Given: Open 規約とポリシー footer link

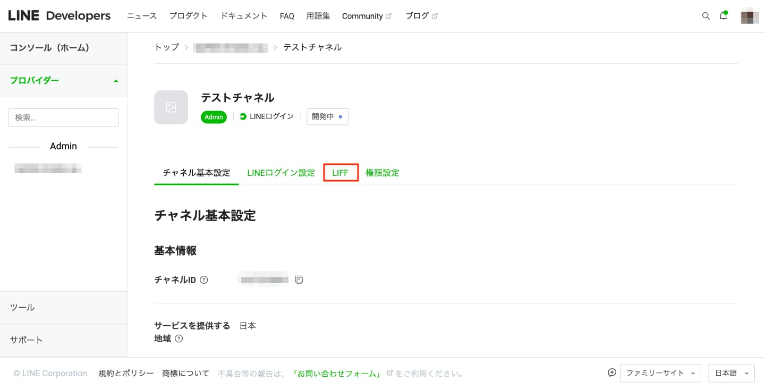Looking at the screenshot, I should point(126,373).
